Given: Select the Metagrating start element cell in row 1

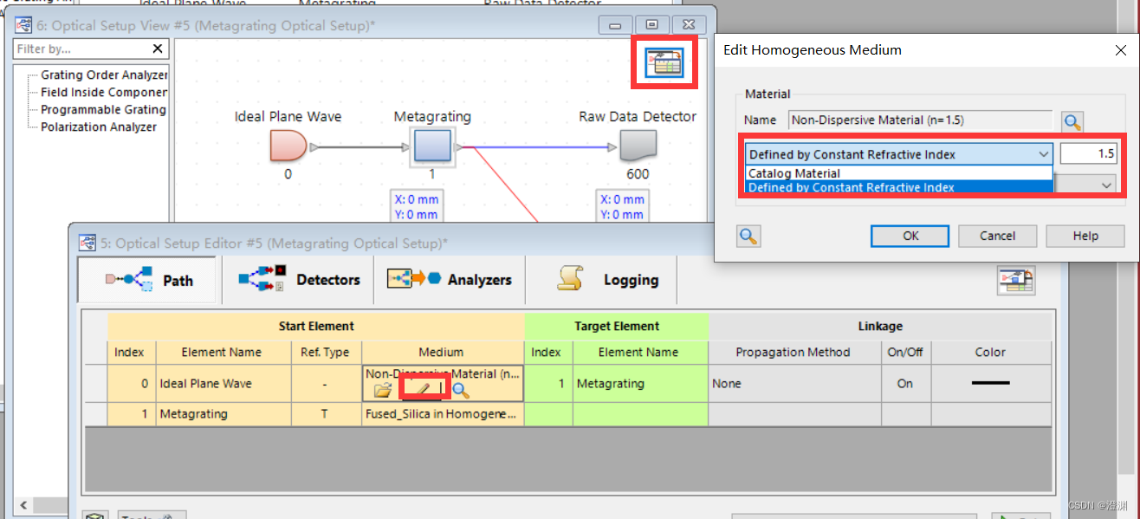Looking at the screenshot, I should pyautogui.click(x=223, y=414).
